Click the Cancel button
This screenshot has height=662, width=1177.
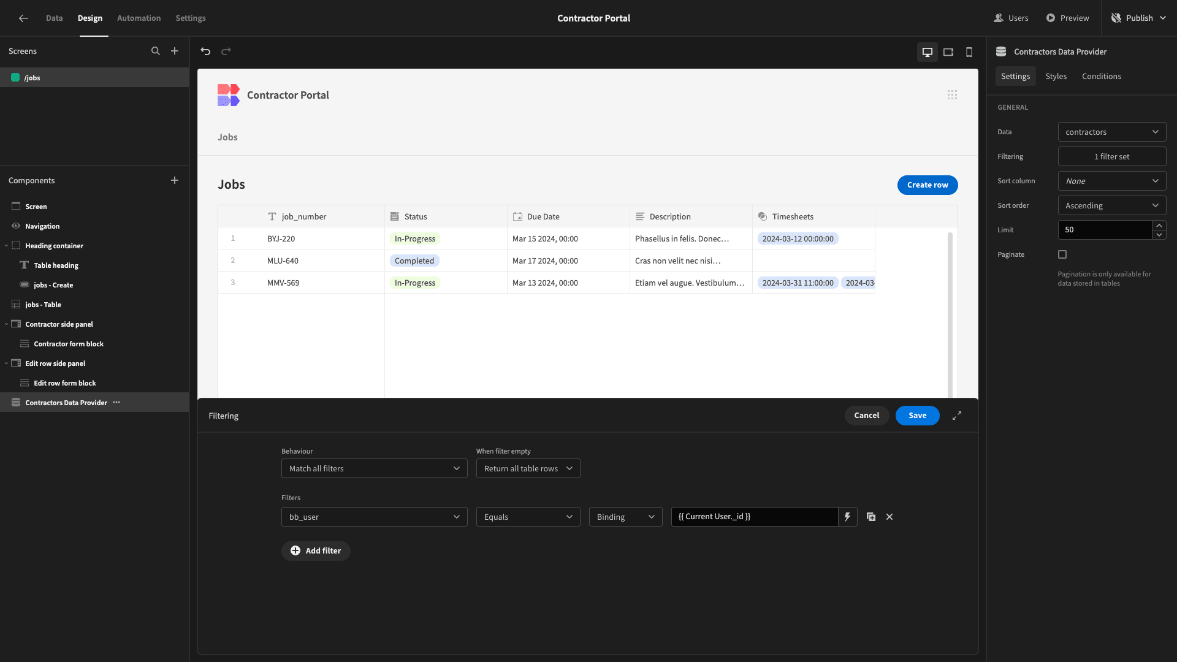coord(866,416)
